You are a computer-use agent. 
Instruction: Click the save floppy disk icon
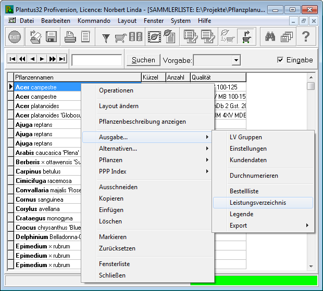pyautogui.click(x=51, y=37)
